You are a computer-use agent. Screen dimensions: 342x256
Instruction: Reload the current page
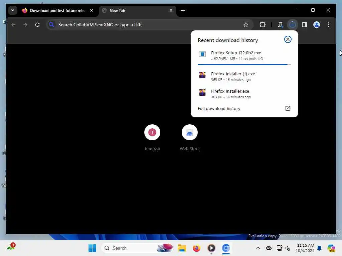37,25
